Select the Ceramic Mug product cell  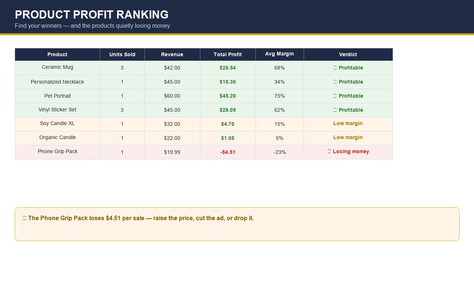pyautogui.click(x=57, y=68)
